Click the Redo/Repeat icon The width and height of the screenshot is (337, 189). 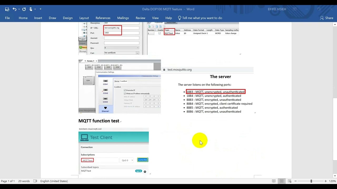24,9
